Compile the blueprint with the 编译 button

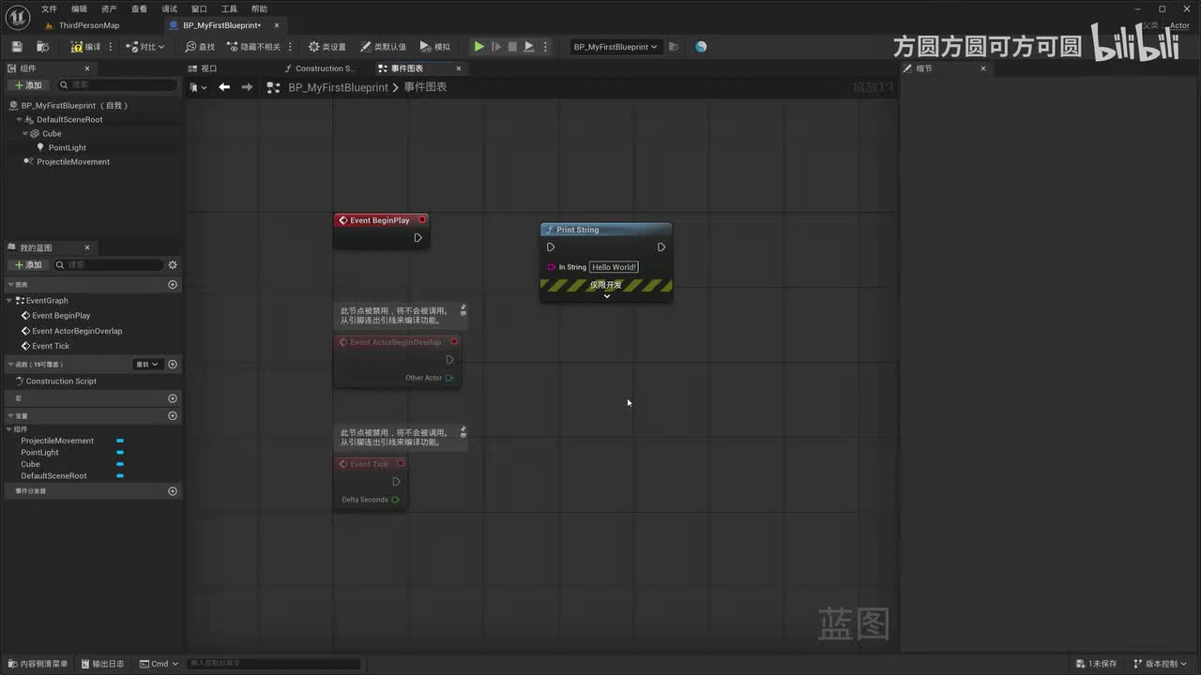[86, 46]
